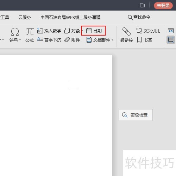Insert a 交叉引用 cross reference

coord(149,31)
